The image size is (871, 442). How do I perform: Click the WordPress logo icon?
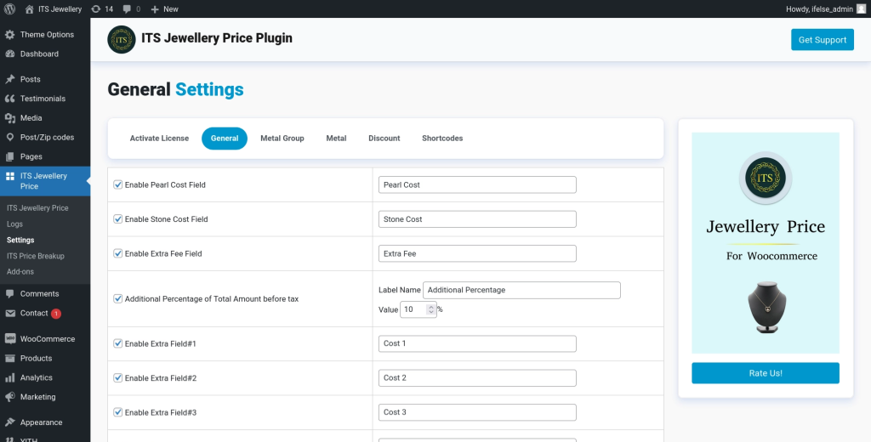coord(10,8)
